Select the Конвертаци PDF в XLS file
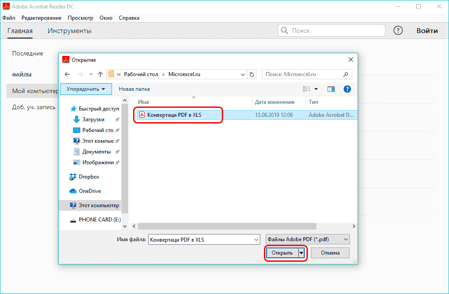This screenshot has height=294, width=449. point(174,115)
